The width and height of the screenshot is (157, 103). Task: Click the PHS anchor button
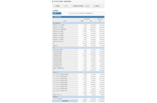pyautogui.click(x=68, y=6)
